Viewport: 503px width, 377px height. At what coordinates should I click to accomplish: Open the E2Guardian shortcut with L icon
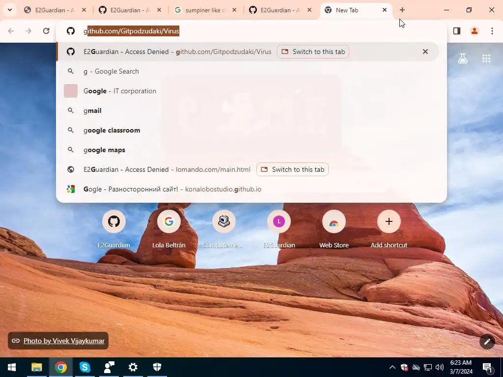click(279, 229)
